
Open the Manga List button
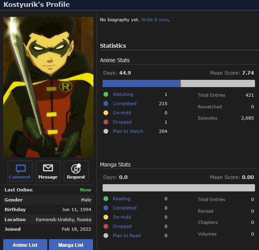point(71,245)
